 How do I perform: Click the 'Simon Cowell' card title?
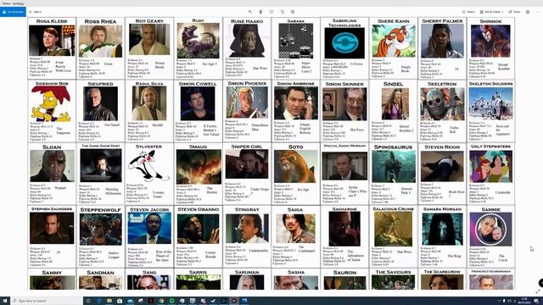[x=198, y=84]
